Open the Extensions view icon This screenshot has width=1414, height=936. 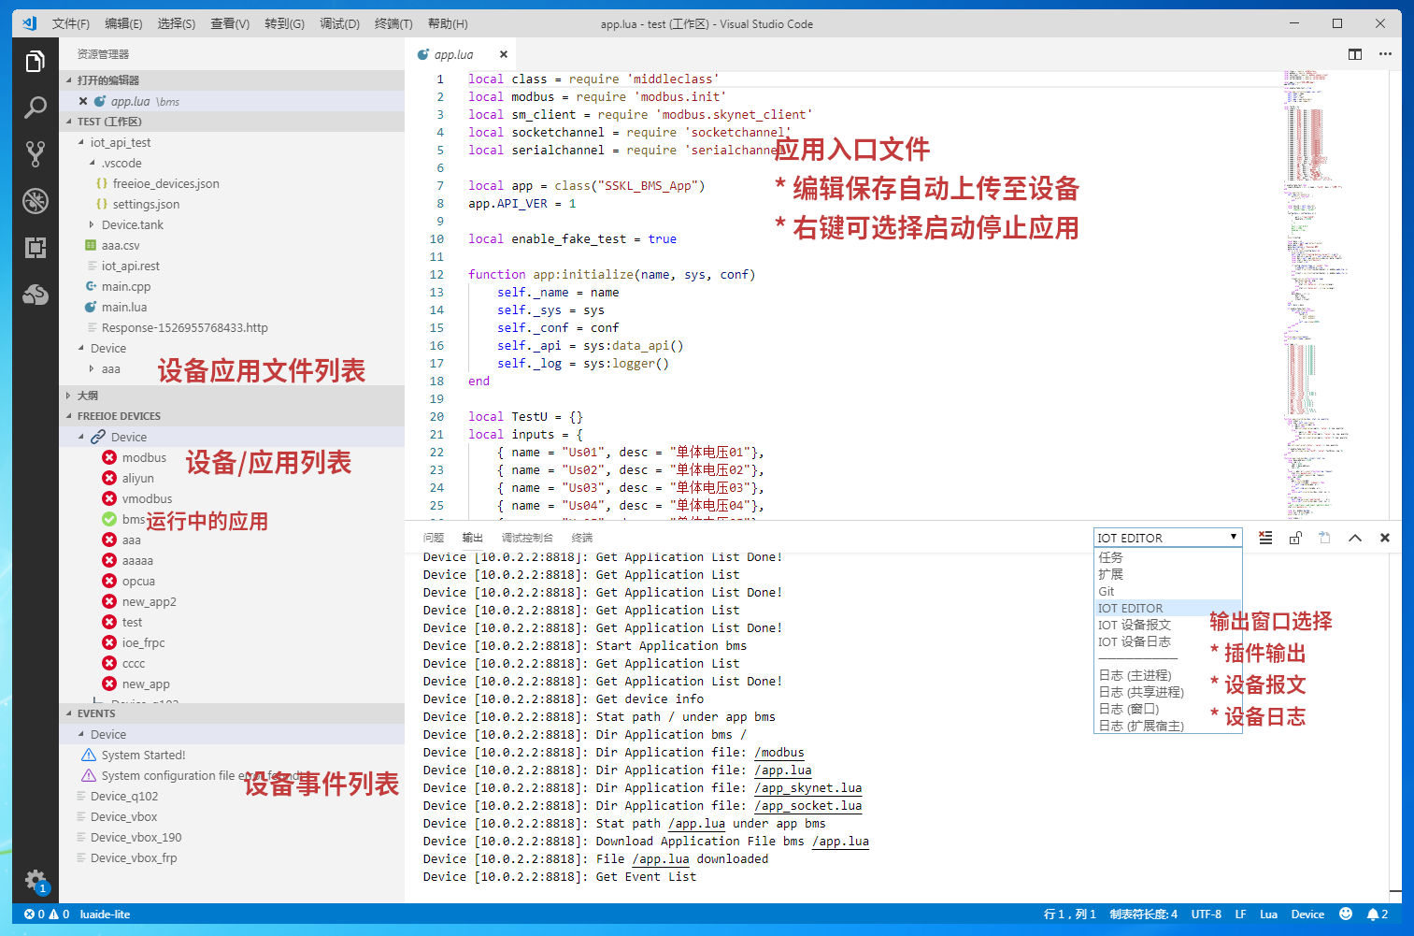tap(35, 248)
